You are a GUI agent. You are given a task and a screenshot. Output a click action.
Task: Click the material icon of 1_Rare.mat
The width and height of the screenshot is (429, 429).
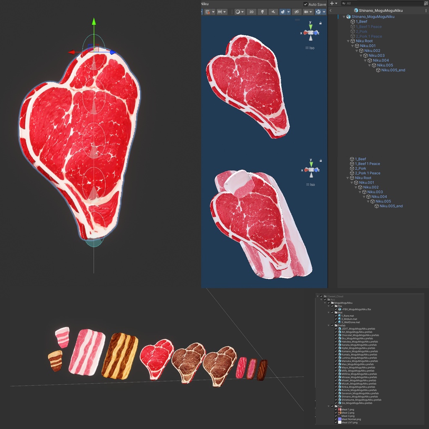[339, 316]
